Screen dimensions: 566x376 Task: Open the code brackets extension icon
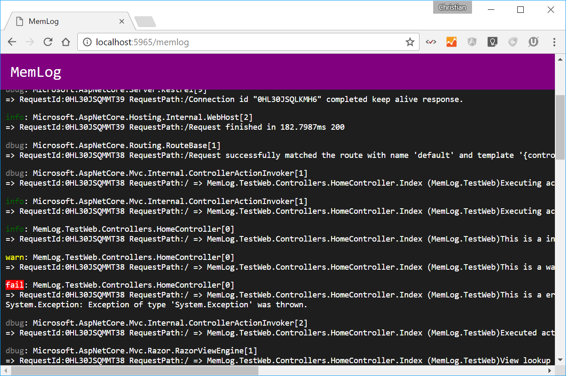pos(431,42)
